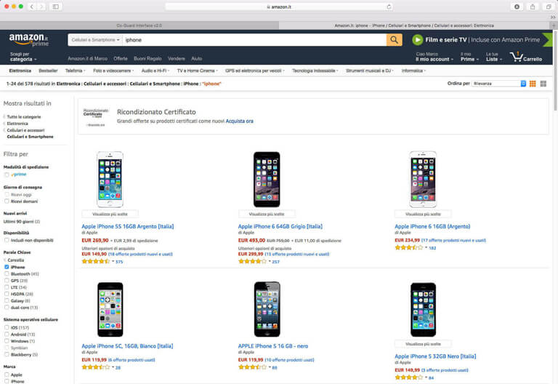Image resolution: width=558 pixels, height=384 pixels.
Task: Switch to the Co-Guard Interface v2.0 tab
Action: pyautogui.click(x=139, y=25)
